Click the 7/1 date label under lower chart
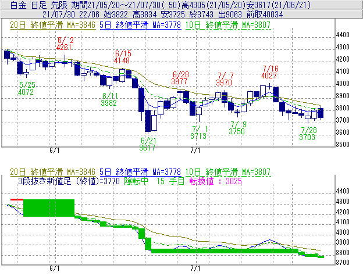This screenshot has height=276, width=363. click(x=195, y=268)
